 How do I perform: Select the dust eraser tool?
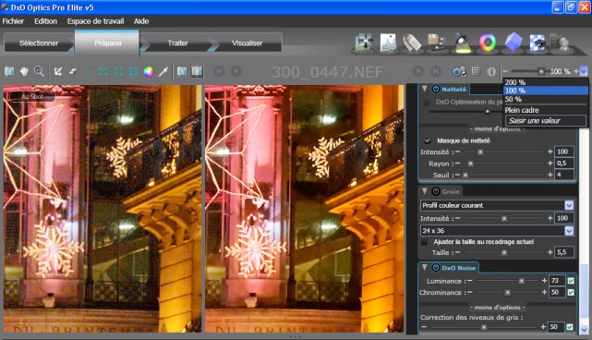click(x=73, y=71)
